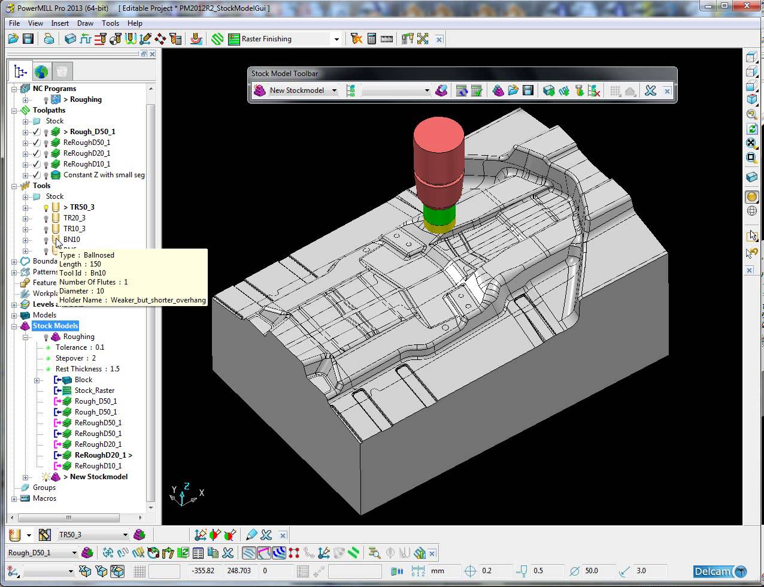Click the View from top cube icon
The image size is (764, 587).
751,58
